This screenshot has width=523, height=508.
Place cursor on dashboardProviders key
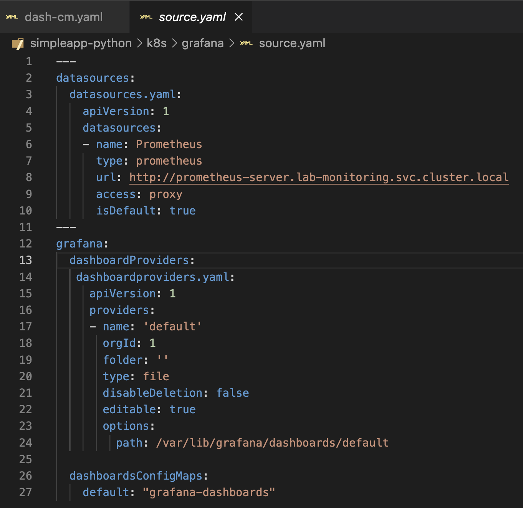[129, 260]
